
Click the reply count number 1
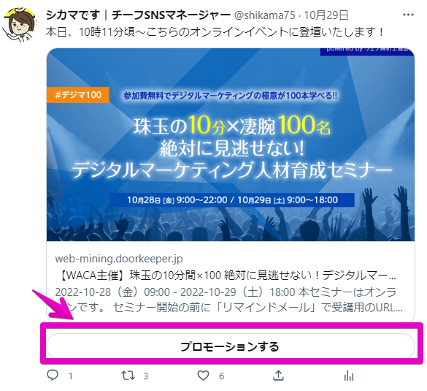(x=71, y=376)
